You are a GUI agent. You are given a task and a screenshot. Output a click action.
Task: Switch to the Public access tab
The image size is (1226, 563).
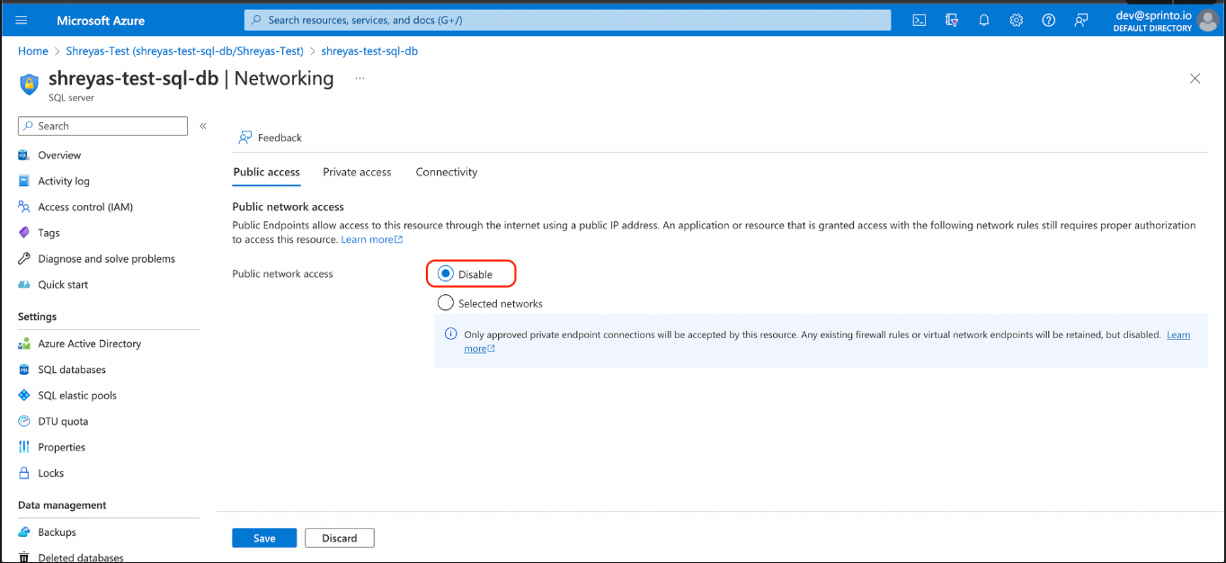(x=266, y=172)
